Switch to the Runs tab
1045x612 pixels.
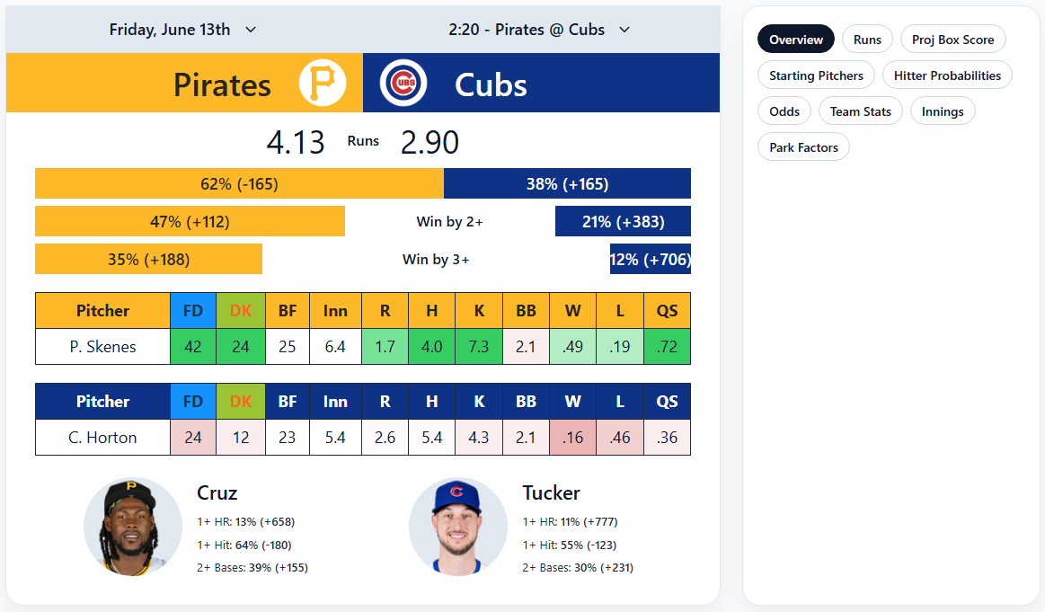tap(866, 39)
